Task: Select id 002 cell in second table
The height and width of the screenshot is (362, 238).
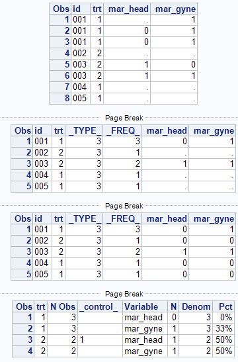Action: pyautogui.click(x=42, y=153)
